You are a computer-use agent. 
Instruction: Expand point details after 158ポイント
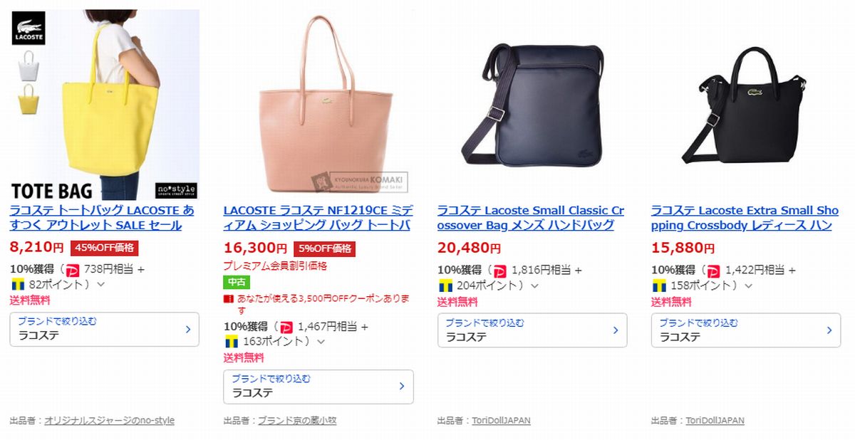748,285
